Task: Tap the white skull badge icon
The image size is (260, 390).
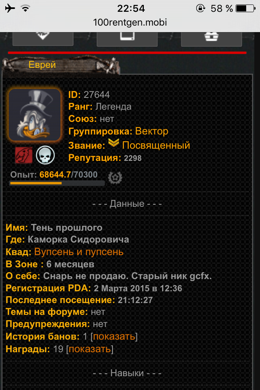Action: click(45, 155)
